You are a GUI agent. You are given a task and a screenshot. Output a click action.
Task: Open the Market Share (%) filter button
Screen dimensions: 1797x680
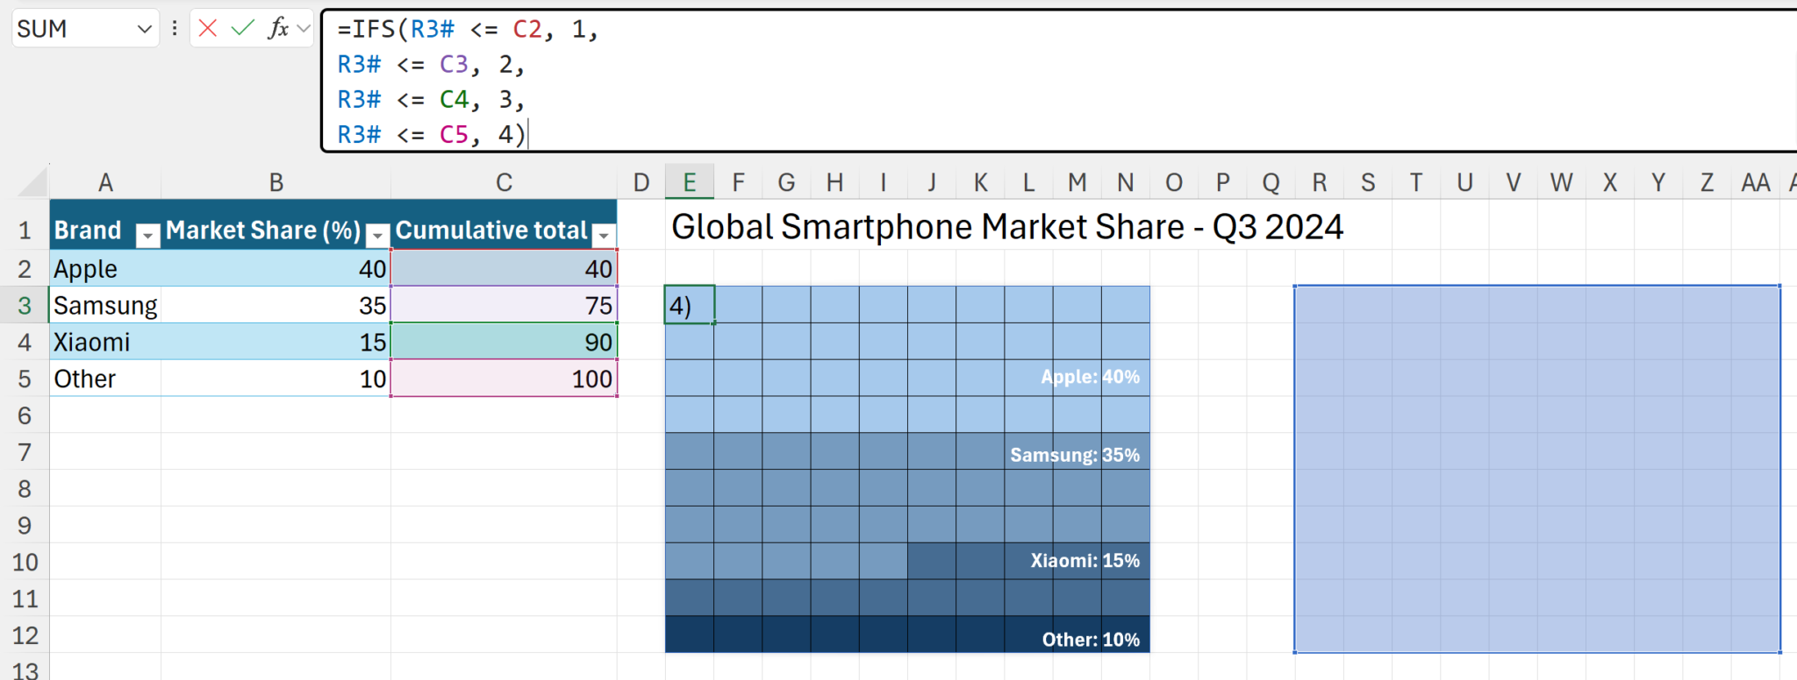pyautogui.click(x=377, y=234)
